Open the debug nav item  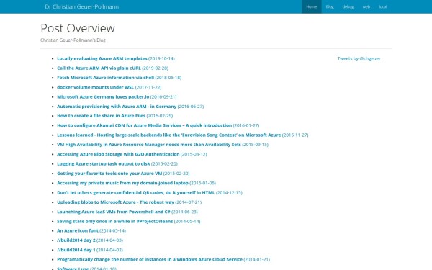(348, 6)
